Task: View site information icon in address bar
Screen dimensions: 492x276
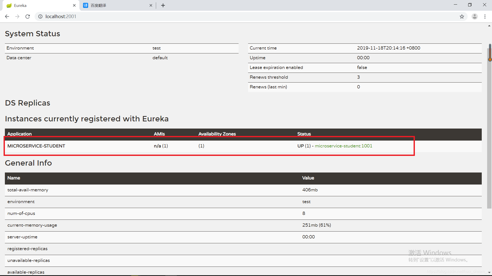Action: (x=40, y=17)
